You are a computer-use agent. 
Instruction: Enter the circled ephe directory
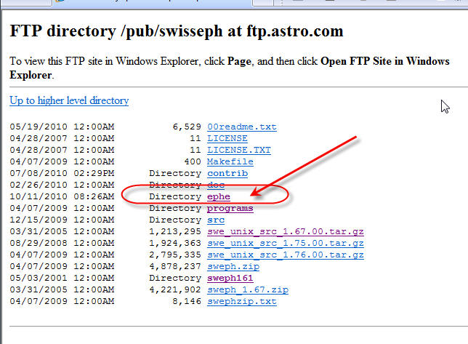(x=219, y=196)
